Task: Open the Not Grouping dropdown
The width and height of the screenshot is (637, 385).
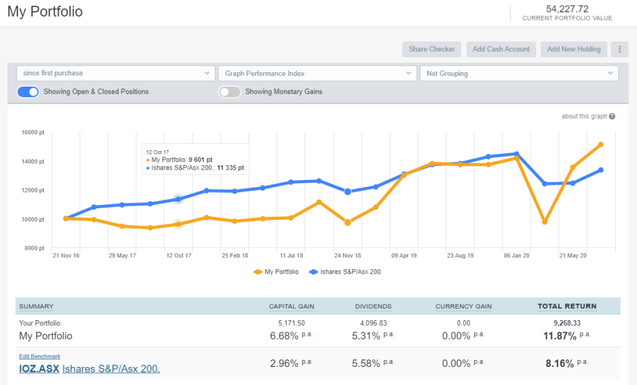Action: [x=519, y=74]
